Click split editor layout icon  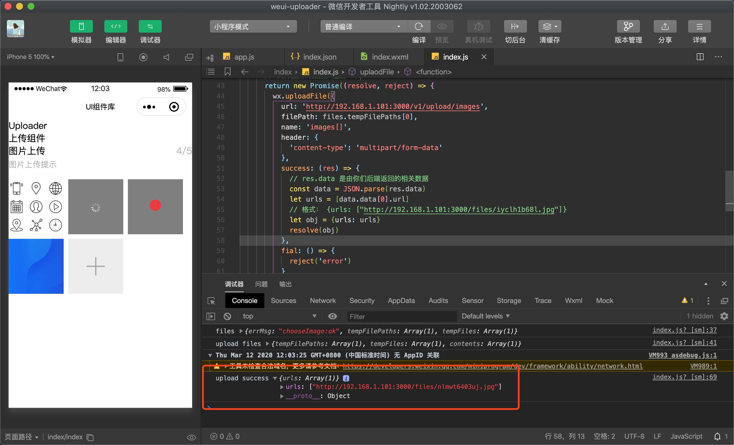coord(700,57)
